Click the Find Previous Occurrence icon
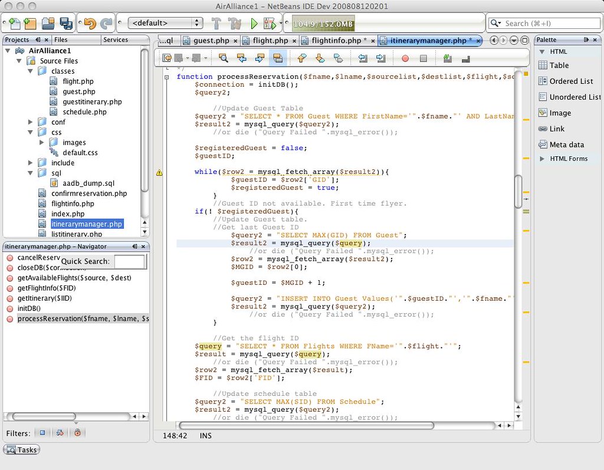Screen dimensions: 604x470 [241, 58]
